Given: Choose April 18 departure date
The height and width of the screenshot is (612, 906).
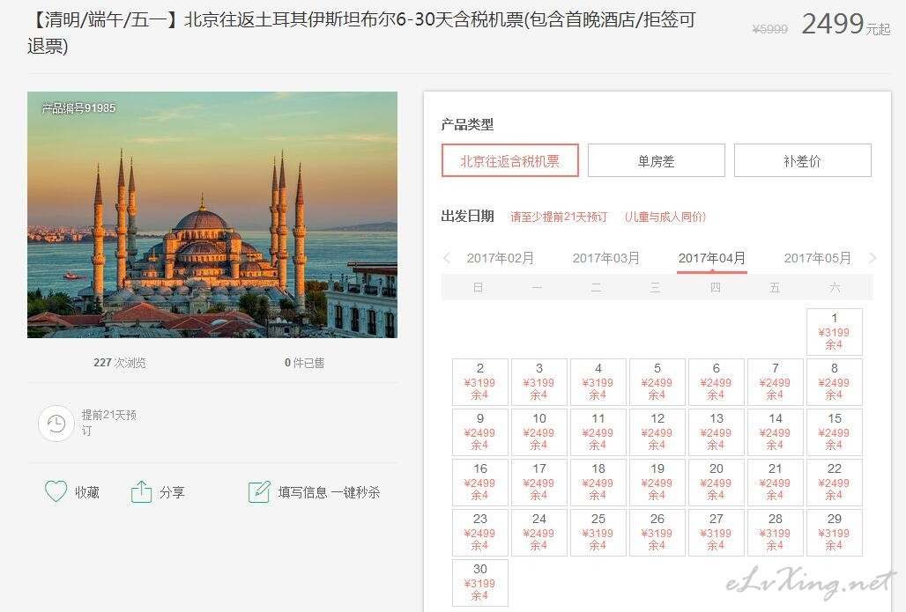Looking at the screenshot, I should click(x=598, y=482).
